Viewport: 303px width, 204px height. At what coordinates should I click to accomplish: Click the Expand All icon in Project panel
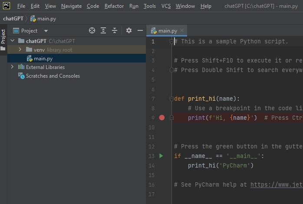coord(103,30)
